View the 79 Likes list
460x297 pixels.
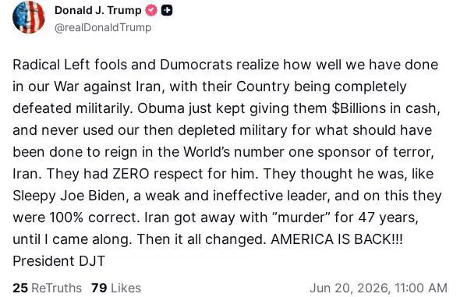[x=116, y=288]
